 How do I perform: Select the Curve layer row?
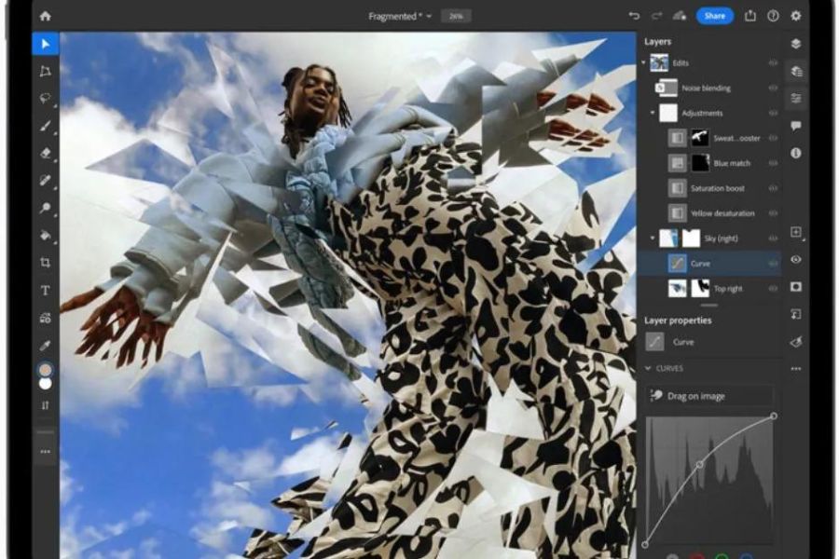coord(709,263)
